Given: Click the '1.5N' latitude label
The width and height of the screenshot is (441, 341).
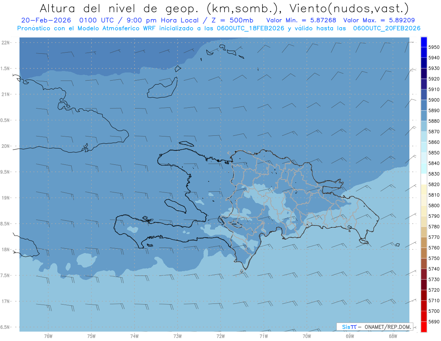Looking at the screenshot, I should point(5,68).
